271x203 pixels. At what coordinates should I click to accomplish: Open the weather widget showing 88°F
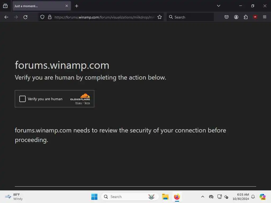click(14, 197)
